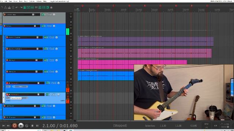Click the Play button in transport
Screen dimensions: 234x131
tap(21, 126)
